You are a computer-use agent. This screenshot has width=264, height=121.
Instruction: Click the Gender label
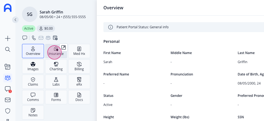coord(176,96)
